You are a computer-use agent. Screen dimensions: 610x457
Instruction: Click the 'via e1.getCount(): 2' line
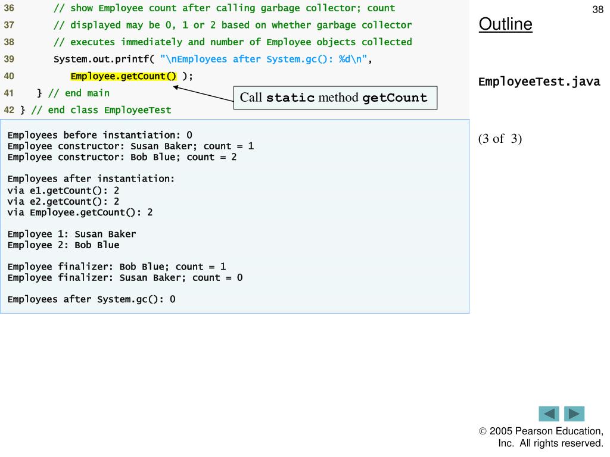[63, 190]
